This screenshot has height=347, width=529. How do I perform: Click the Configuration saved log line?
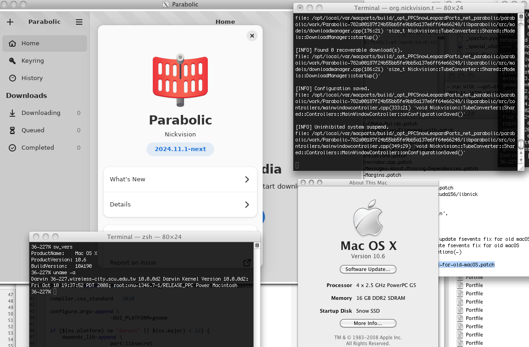tap(332, 88)
